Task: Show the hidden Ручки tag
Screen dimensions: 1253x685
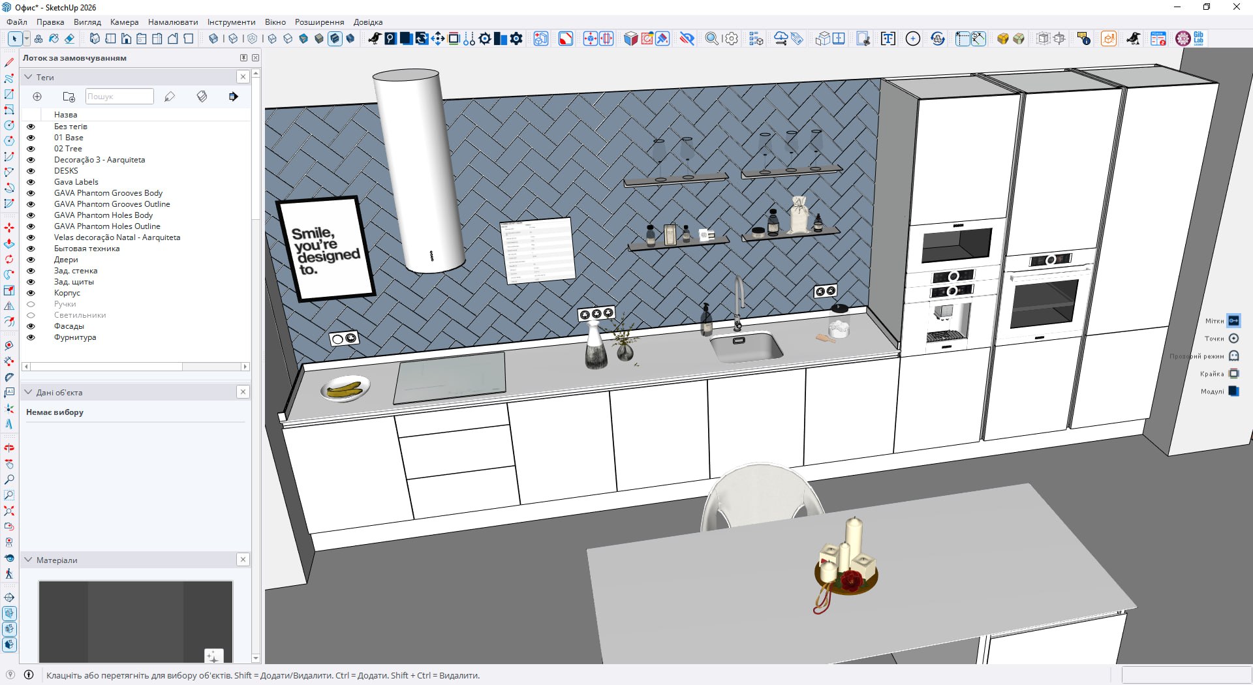Action: [x=31, y=304]
